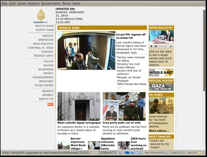
Task: Click the play overlay on bulletin video thumbnail
Action: click(x=161, y=37)
